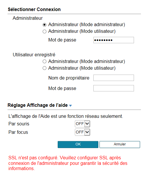Open the Par souris dropdown
Screen dimensions: 145x175
(x=82, y=124)
